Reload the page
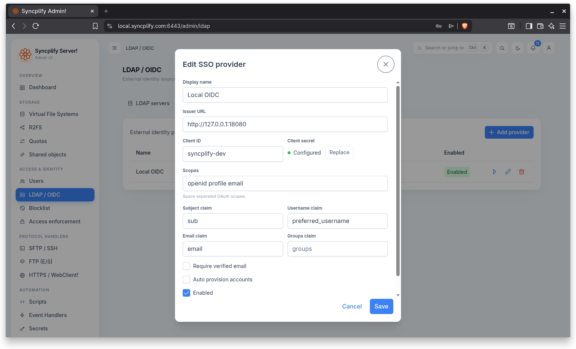 click(36, 26)
